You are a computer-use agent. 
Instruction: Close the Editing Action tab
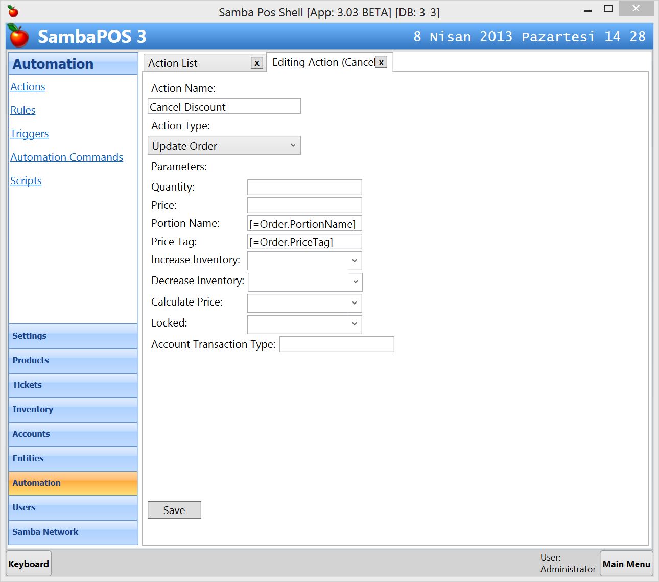pos(381,62)
